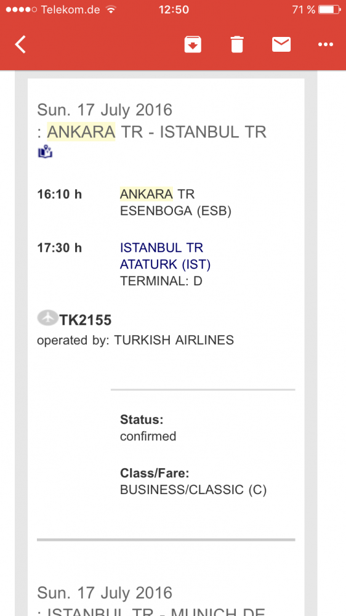346x616 pixels.
Task: Tap the confirmed status text
Action: pos(148,437)
